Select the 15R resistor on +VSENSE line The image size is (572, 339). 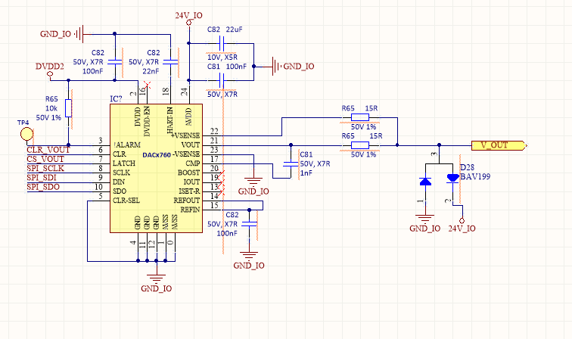pos(360,117)
